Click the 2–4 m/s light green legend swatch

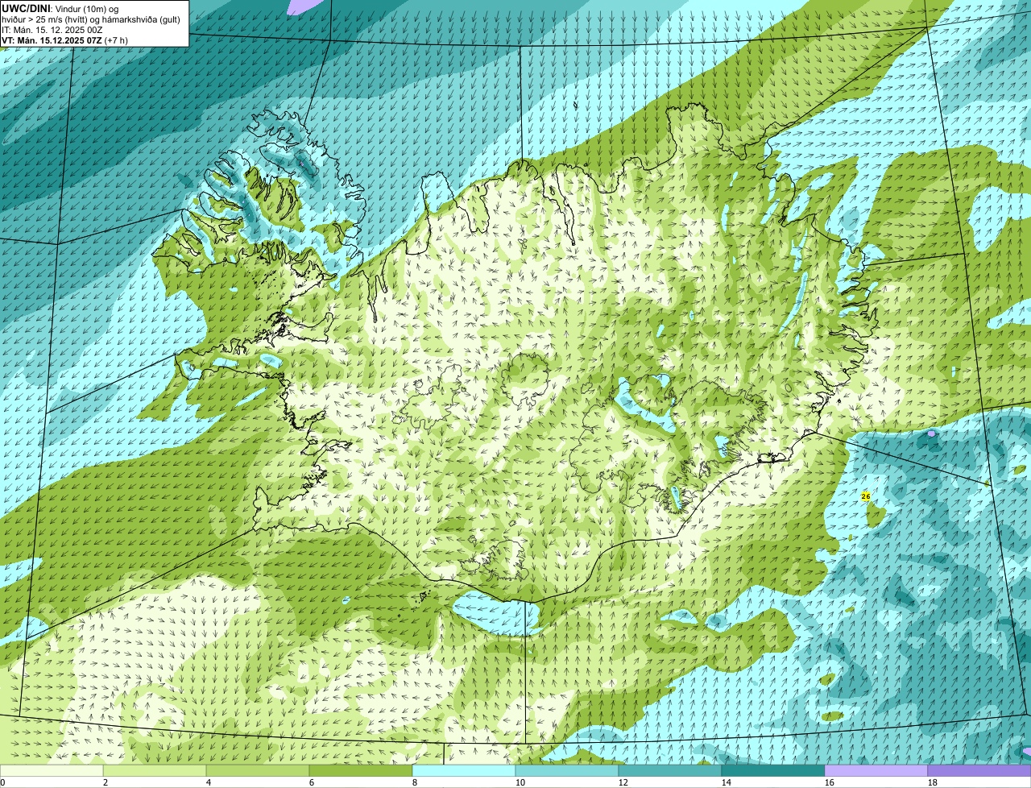tap(155, 771)
